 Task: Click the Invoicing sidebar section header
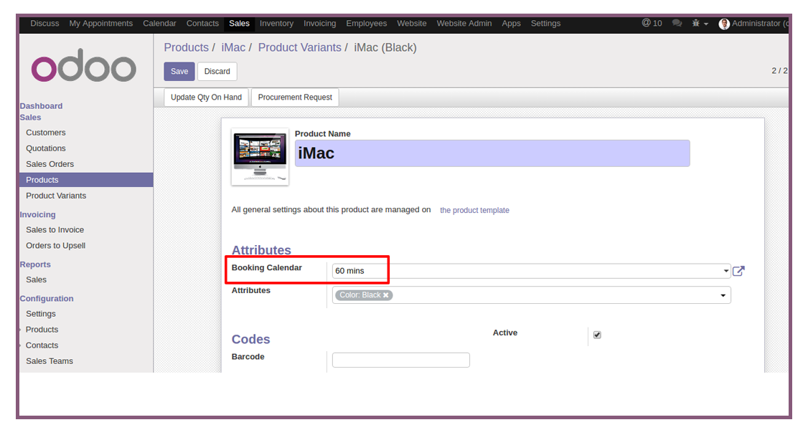[37, 215]
